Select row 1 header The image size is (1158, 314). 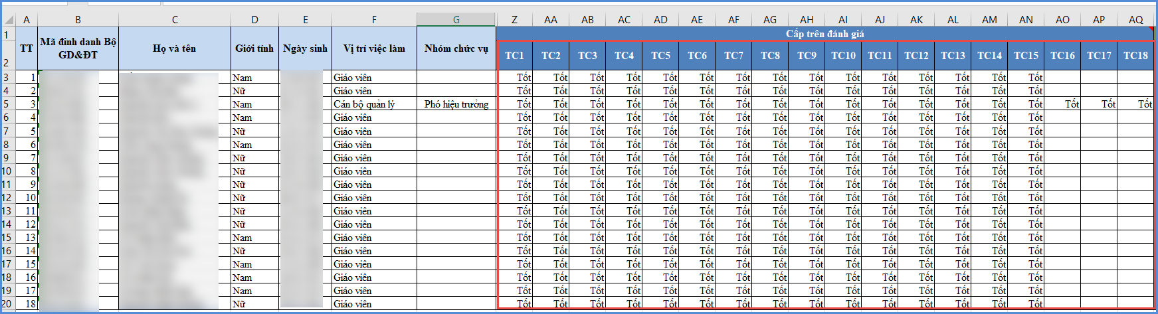[x=7, y=34]
